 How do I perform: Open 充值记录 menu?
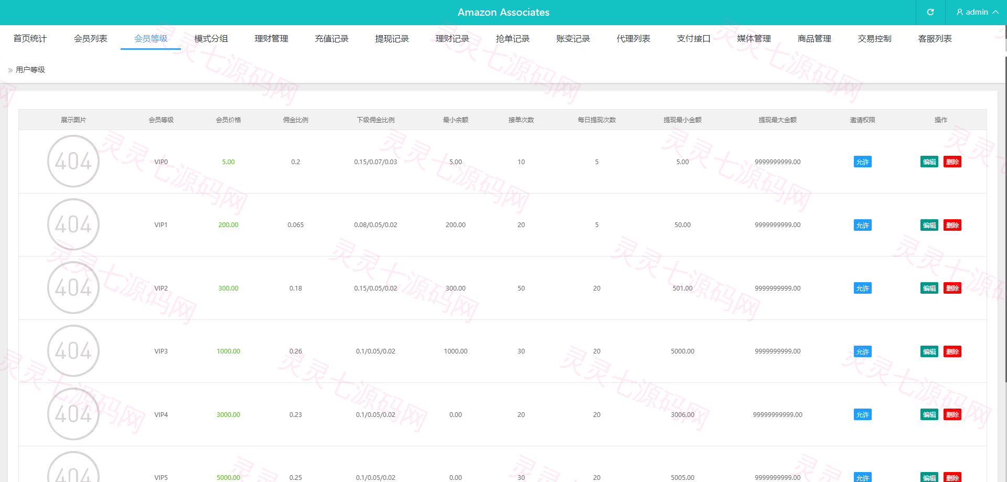(x=331, y=38)
